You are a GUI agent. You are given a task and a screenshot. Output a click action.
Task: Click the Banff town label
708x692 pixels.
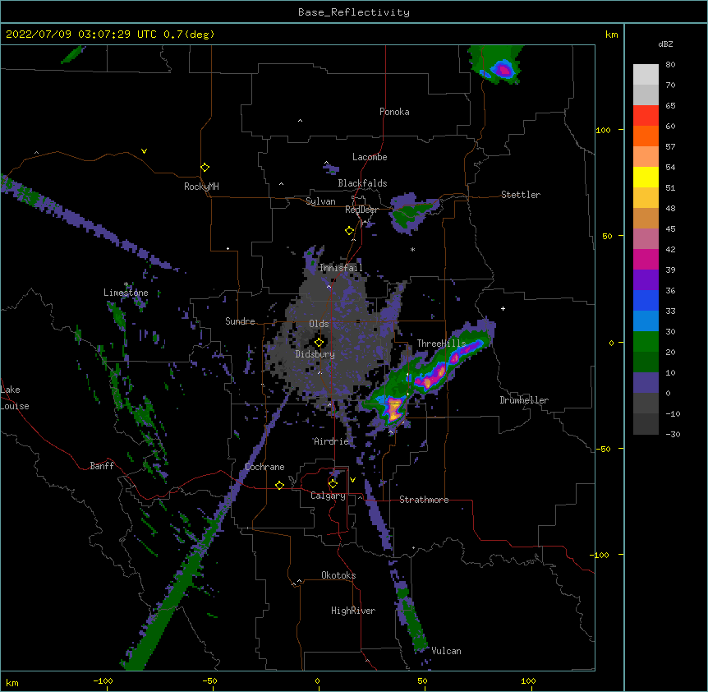(102, 466)
